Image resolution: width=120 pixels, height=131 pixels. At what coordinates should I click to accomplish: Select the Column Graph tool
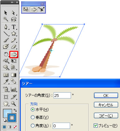coord(14,89)
